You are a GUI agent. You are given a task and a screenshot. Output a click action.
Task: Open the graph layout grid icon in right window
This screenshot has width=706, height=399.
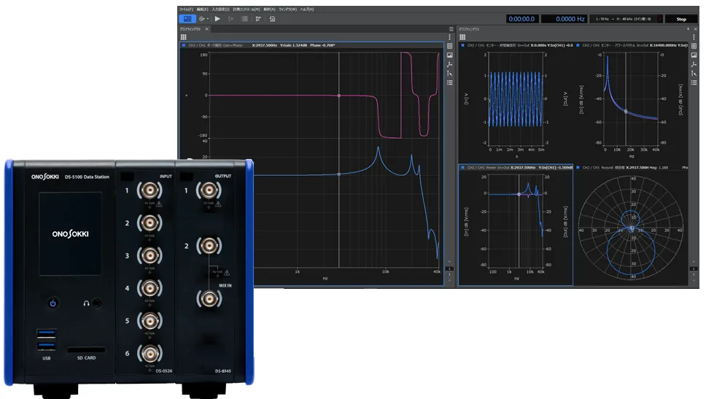tap(462, 36)
